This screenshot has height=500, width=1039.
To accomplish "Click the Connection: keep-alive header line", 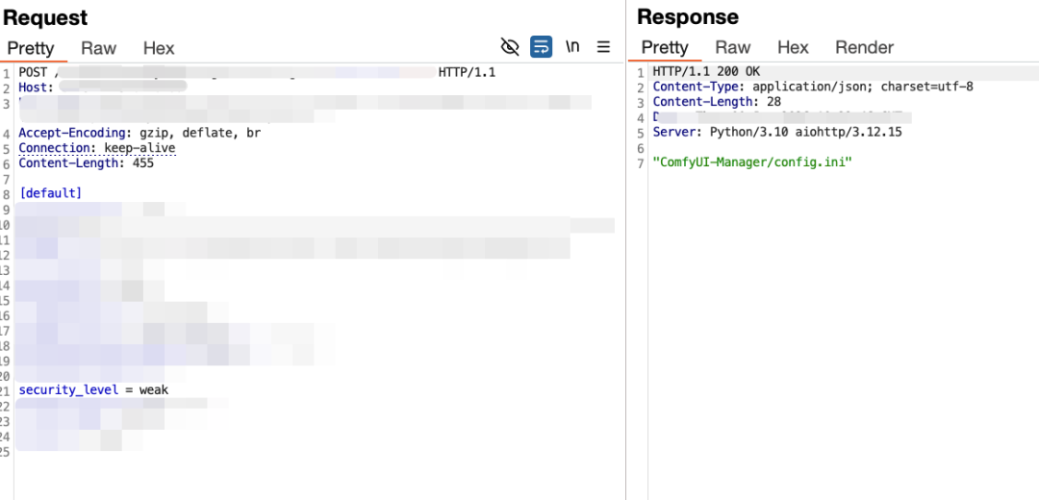I will pos(97,148).
